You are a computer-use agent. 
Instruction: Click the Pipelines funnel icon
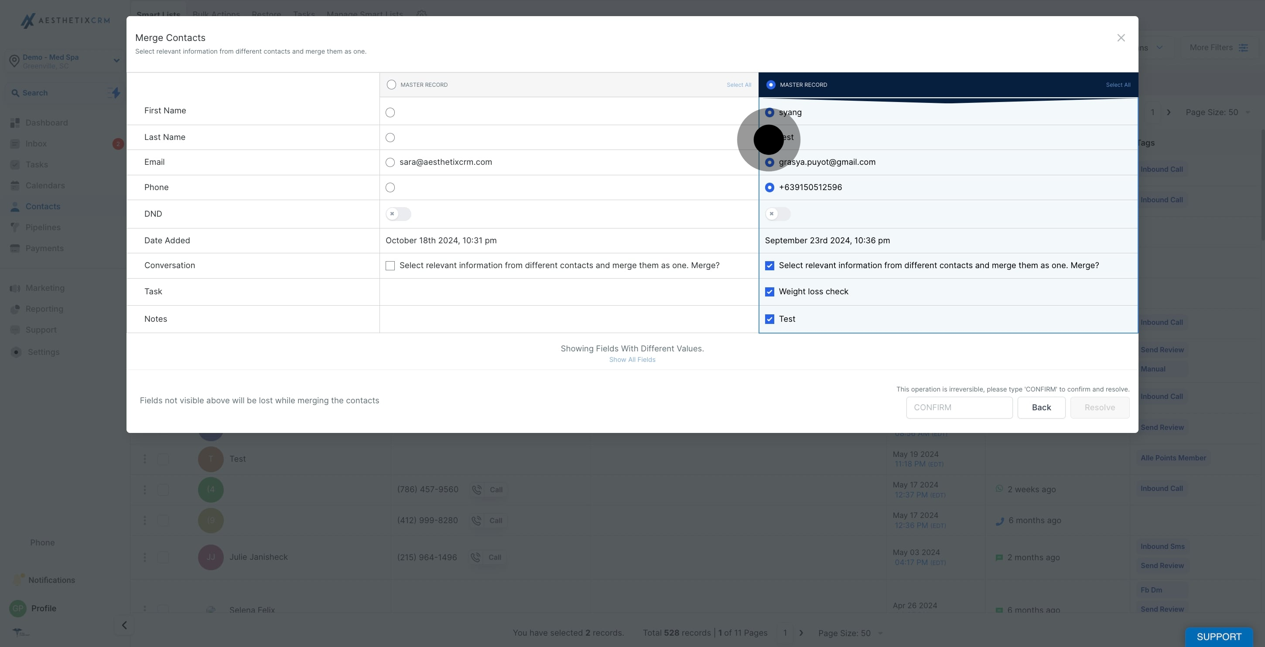point(15,227)
